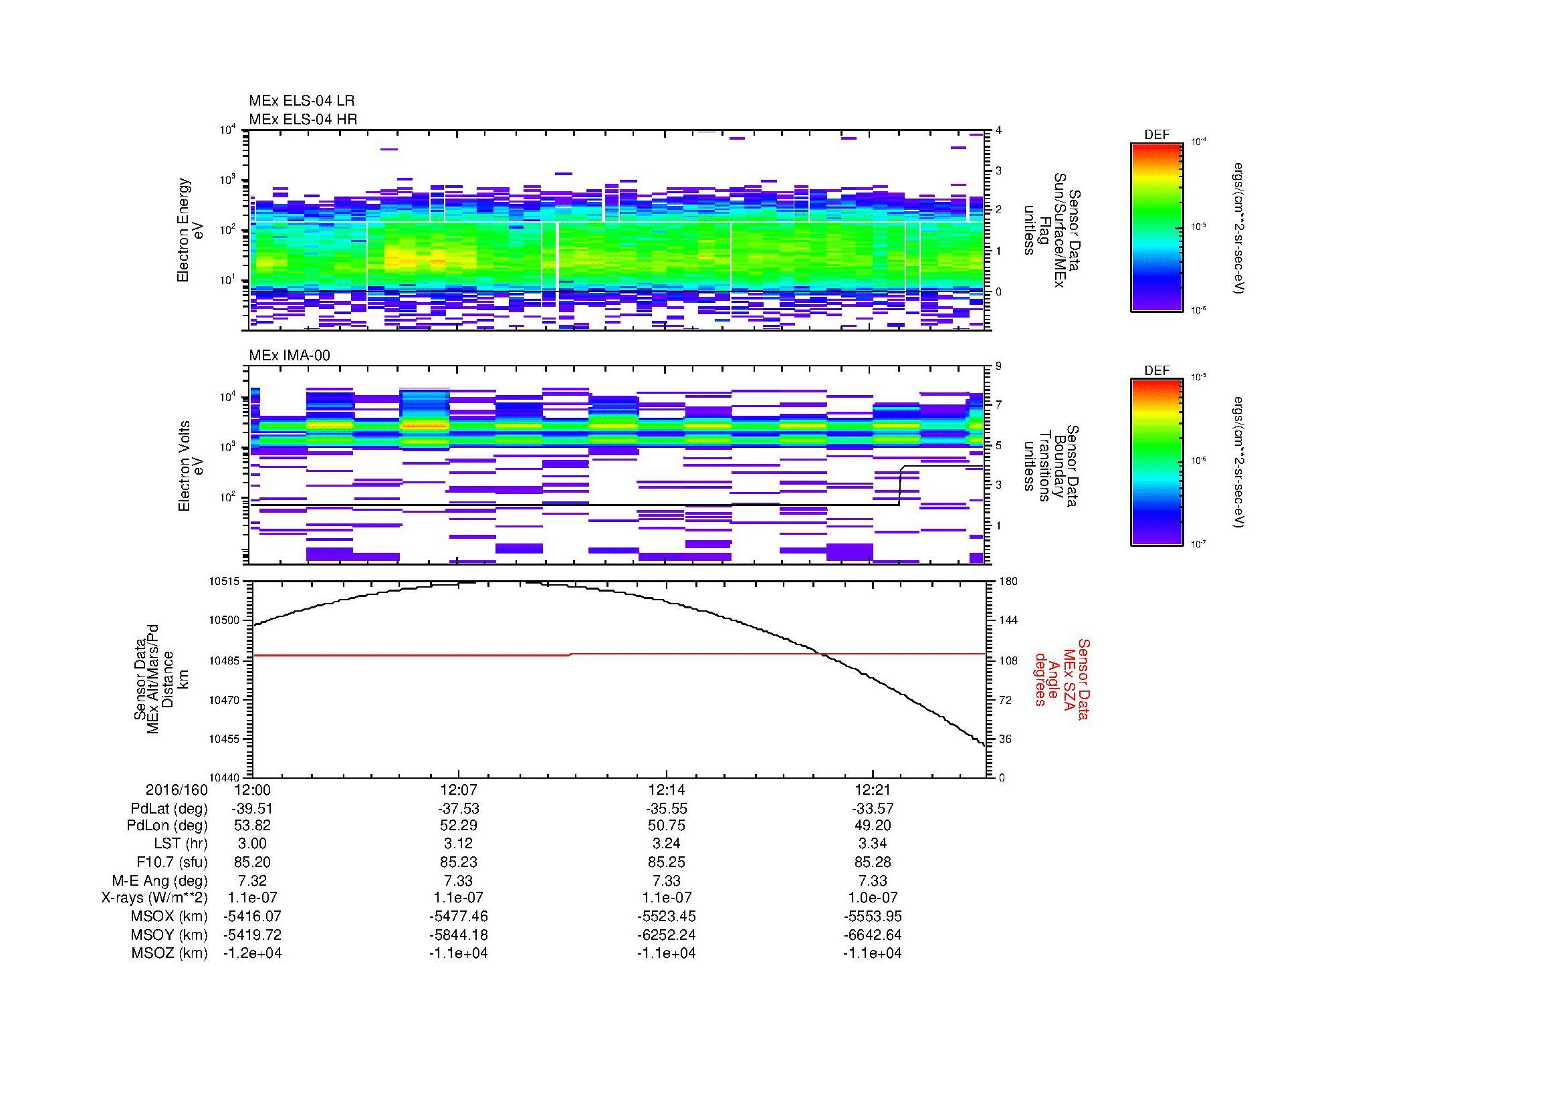The height and width of the screenshot is (1105, 1564).
Task: Select the 'MSOX (km)' row label
Action: click(x=170, y=917)
